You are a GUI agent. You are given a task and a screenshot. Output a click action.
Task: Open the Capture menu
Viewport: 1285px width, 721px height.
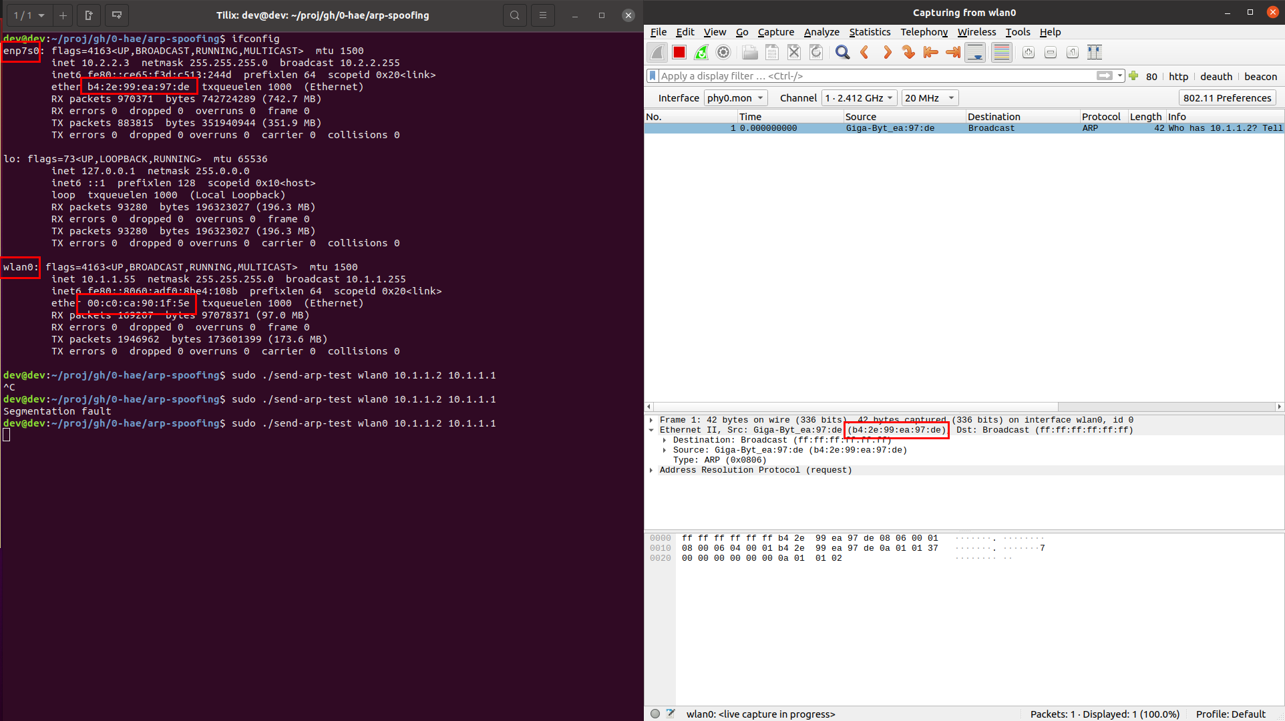click(x=775, y=31)
